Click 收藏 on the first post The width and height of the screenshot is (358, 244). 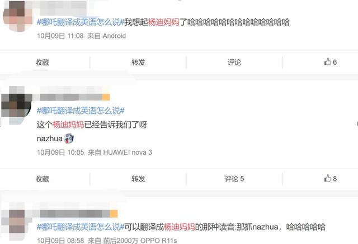pyautogui.click(x=43, y=62)
